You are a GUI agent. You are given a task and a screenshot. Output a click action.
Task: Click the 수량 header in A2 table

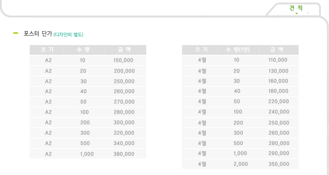(83, 50)
